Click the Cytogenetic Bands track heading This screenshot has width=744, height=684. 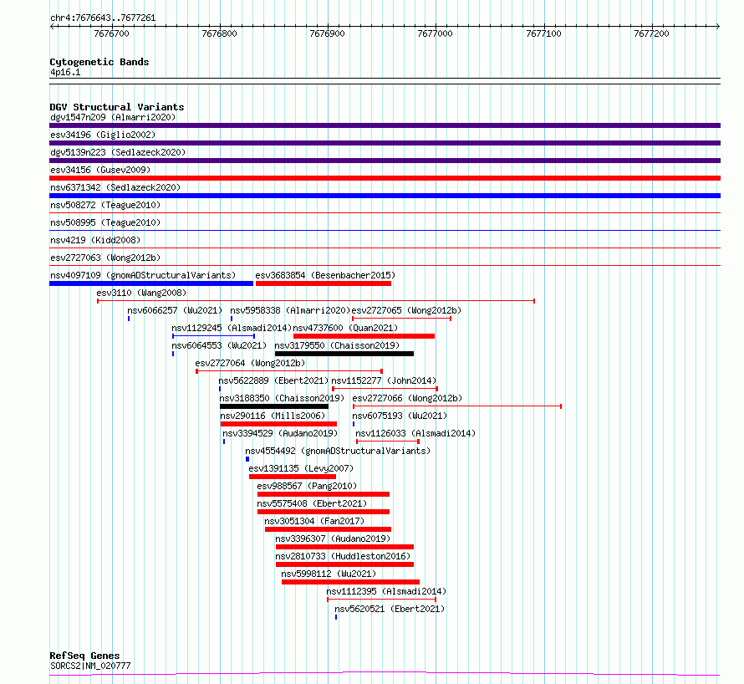coord(99,62)
